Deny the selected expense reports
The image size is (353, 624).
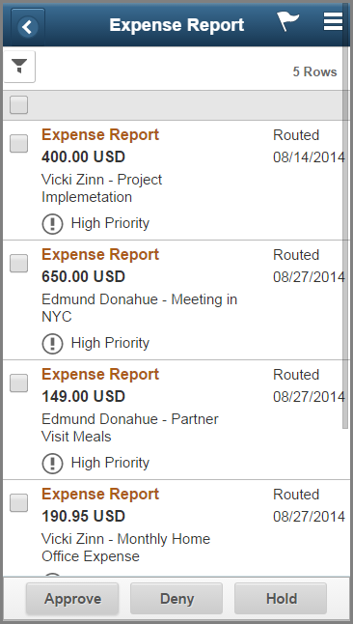tap(176, 599)
